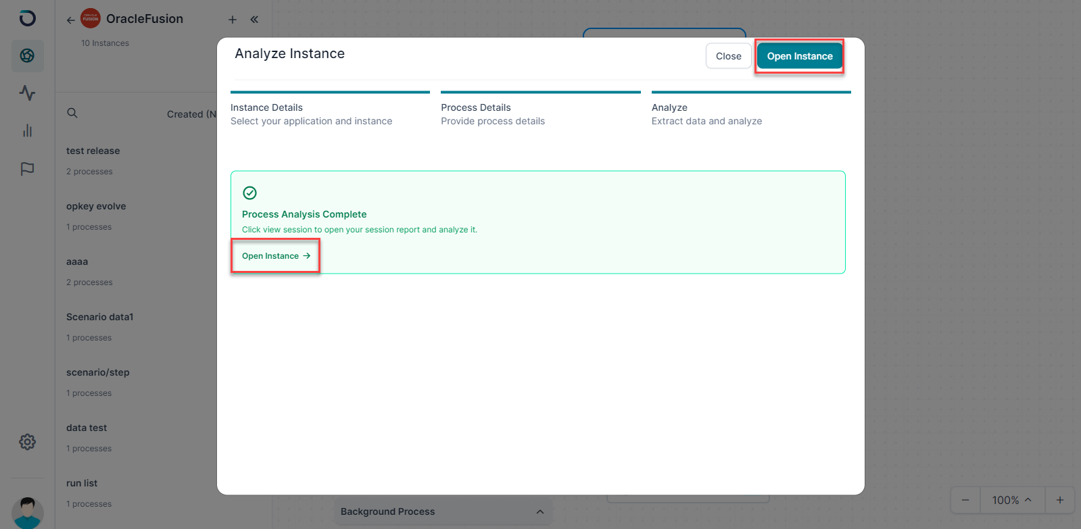Screen dimensions: 1081x529
Task: Expand the Background Process panel chevron
Action: coord(539,511)
